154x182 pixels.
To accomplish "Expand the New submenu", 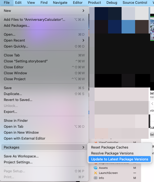I will click(44, 11).
